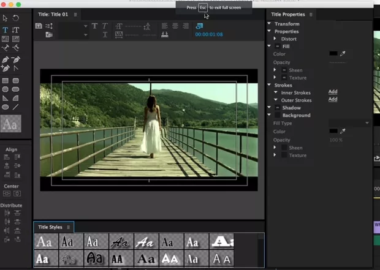Toggle the Fill checkbox

tap(277, 47)
